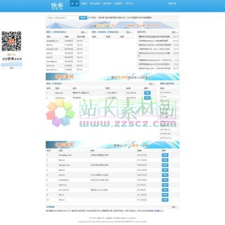Click the first news headline in right panel
225x225 pixels.
click(155, 36)
